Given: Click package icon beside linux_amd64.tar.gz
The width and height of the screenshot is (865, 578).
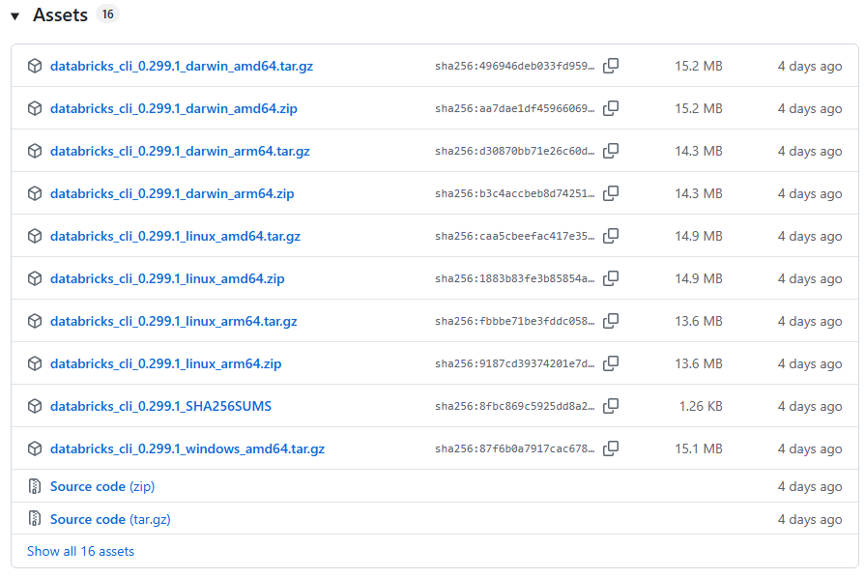Looking at the screenshot, I should tap(35, 236).
